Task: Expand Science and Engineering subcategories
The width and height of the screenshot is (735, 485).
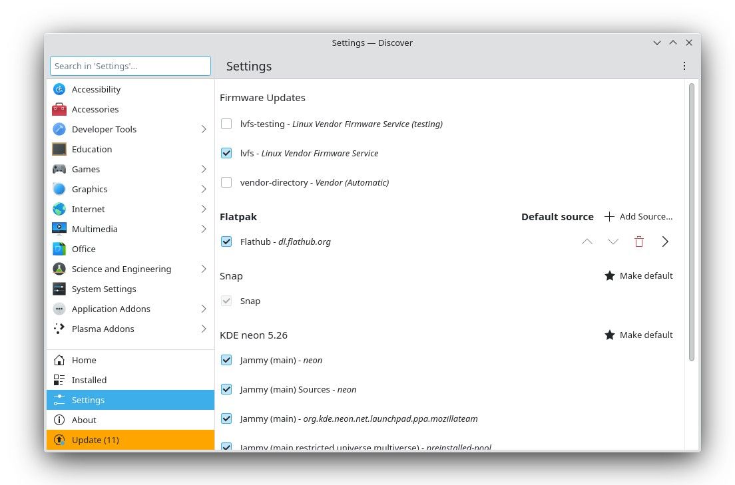Action: pyautogui.click(x=204, y=269)
